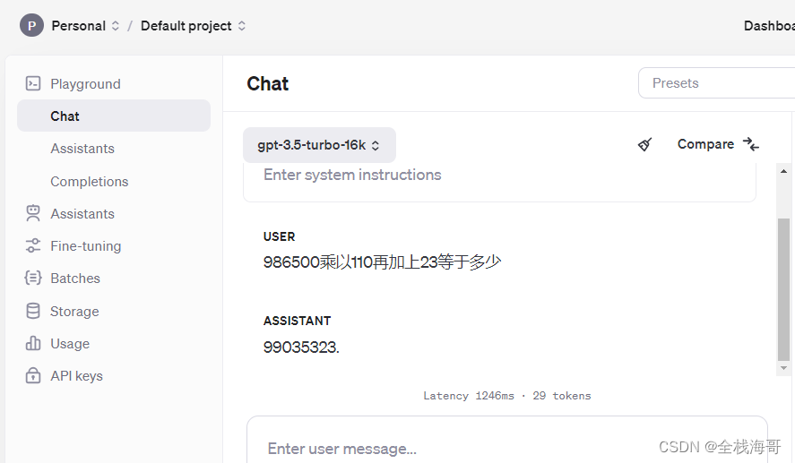The height and width of the screenshot is (463, 795).
Task: Click the ASSISTANT role label
Action: tap(297, 321)
